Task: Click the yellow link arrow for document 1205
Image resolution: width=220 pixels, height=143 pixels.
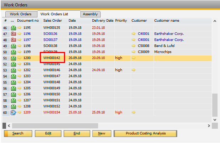Action: tap(20, 88)
